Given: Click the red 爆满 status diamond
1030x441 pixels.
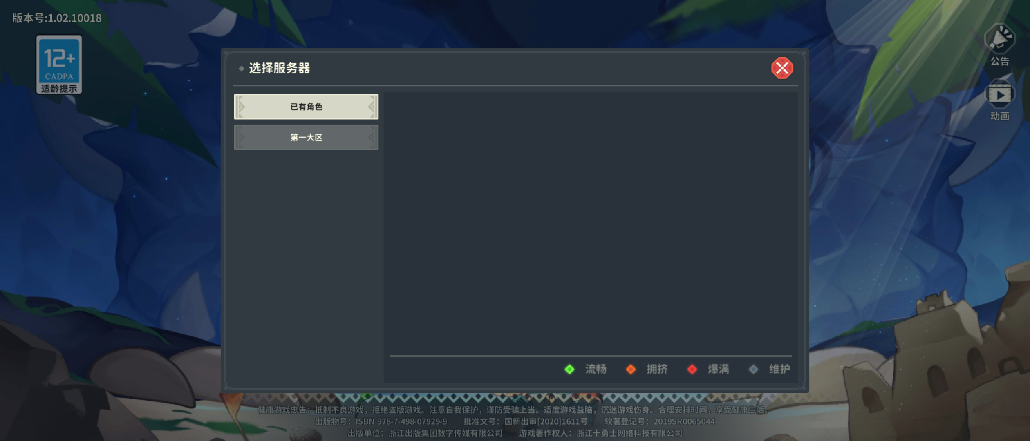Looking at the screenshot, I should (x=692, y=369).
